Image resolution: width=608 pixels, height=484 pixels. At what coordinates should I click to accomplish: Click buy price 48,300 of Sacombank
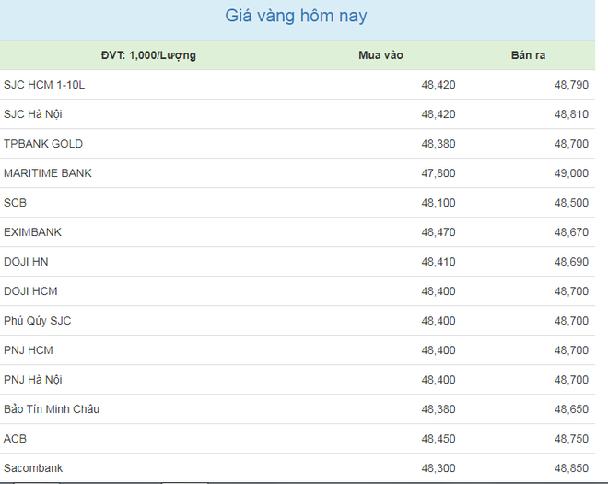438,468
